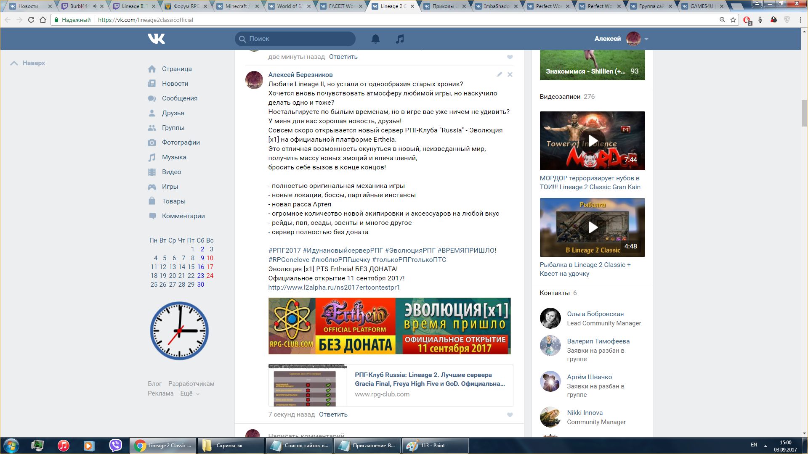Expand the Ещё footer dropdown
808x454 pixels.
point(190,393)
